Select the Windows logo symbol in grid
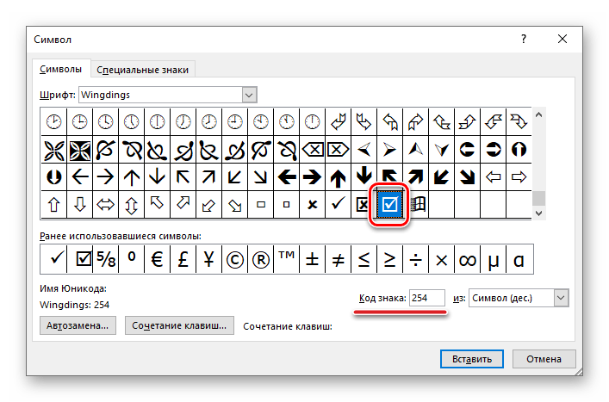609x402 pixels. point(419,204)
